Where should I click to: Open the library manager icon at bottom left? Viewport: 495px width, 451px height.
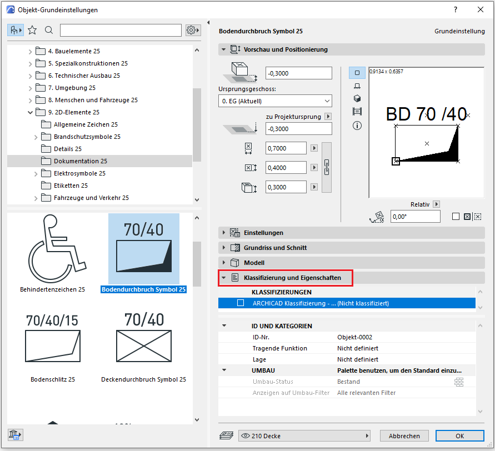[x=15, y=434]
